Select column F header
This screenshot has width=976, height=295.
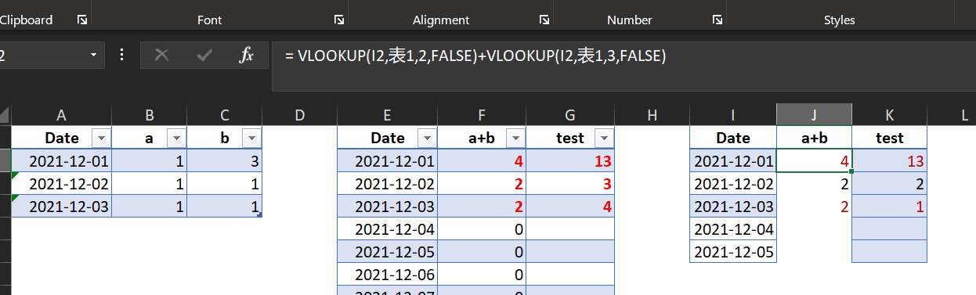pos(482,115)
